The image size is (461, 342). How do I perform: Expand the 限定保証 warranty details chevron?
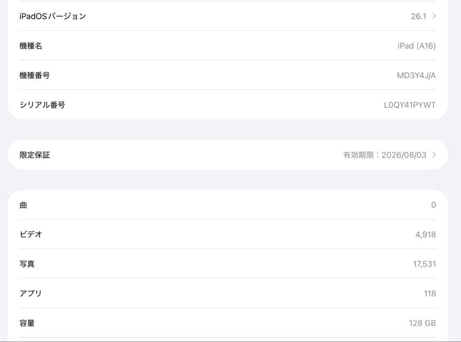[434, 155]
